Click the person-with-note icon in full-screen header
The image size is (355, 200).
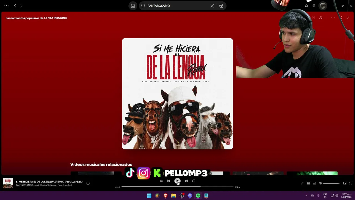tap(321, 18)
